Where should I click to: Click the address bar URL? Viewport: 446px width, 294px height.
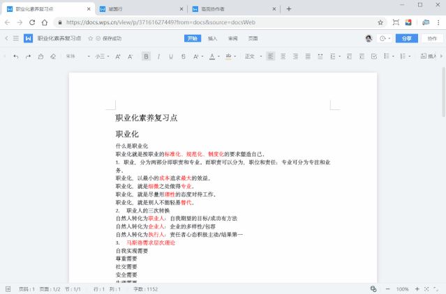[161, 22]
